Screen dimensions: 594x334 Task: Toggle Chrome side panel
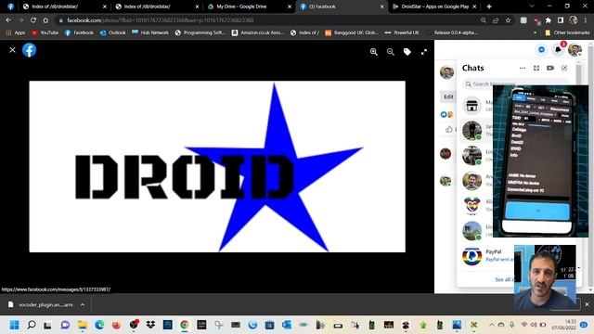pyautogui.click(x=561, y=20)
